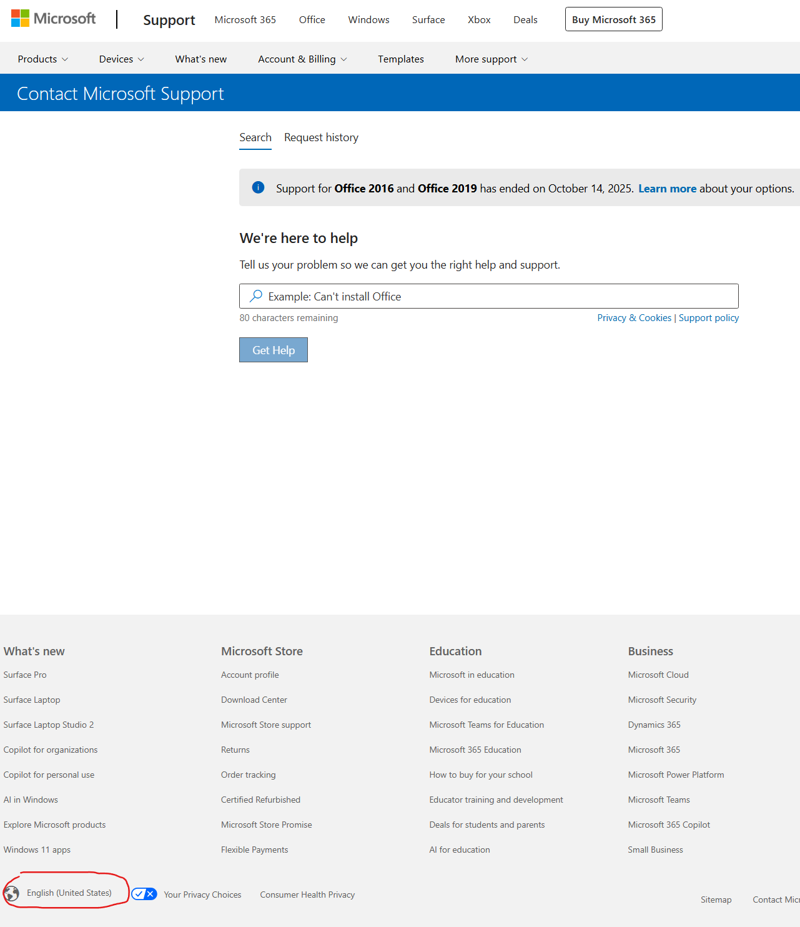
Task: Open the Microsoft Security footer link
Action: pos(662,700)
